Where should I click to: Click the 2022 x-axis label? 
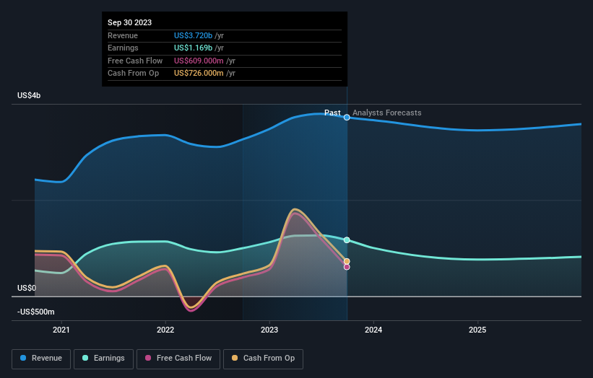[165, 330]
